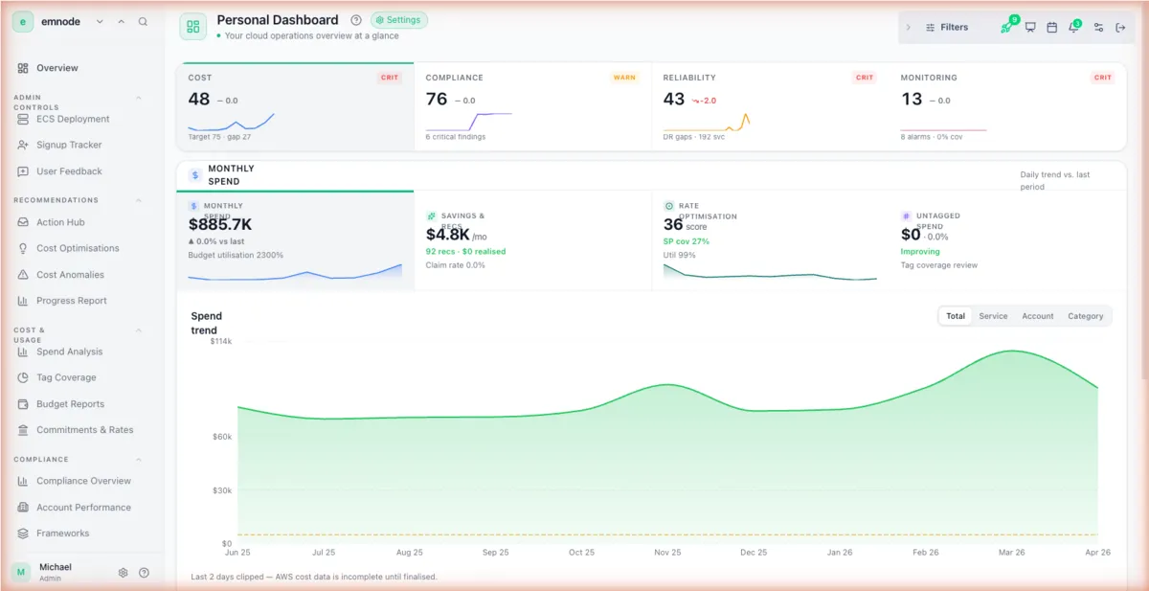The width and height of the screenshot is (1149, 591).
Task: Expand the toolbar with the right chevron
Action: coord(908,27)
